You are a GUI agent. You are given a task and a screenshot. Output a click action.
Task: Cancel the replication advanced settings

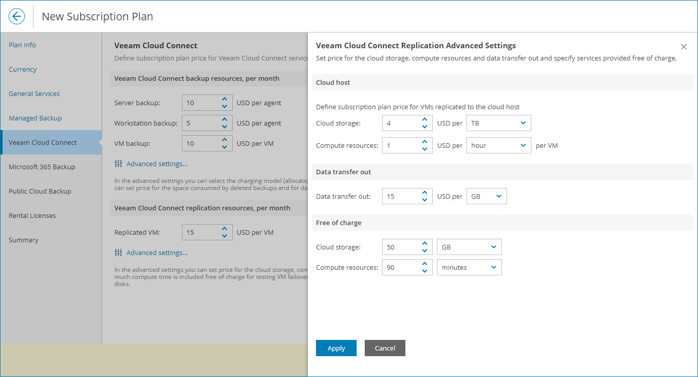[x=385, y=348]
